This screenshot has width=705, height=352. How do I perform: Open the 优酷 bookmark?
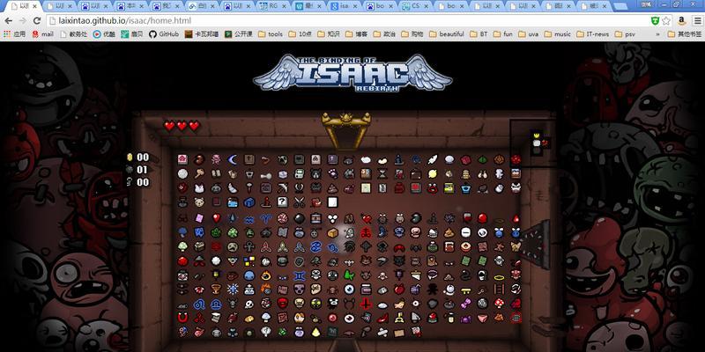pyautogui.click(x=104, y=34)
